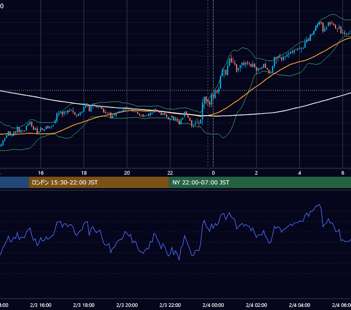Viewport: 351px width, 310px height.
Task: Click the 20 hour label on price chart axis
Action: [x=127, y=173]
